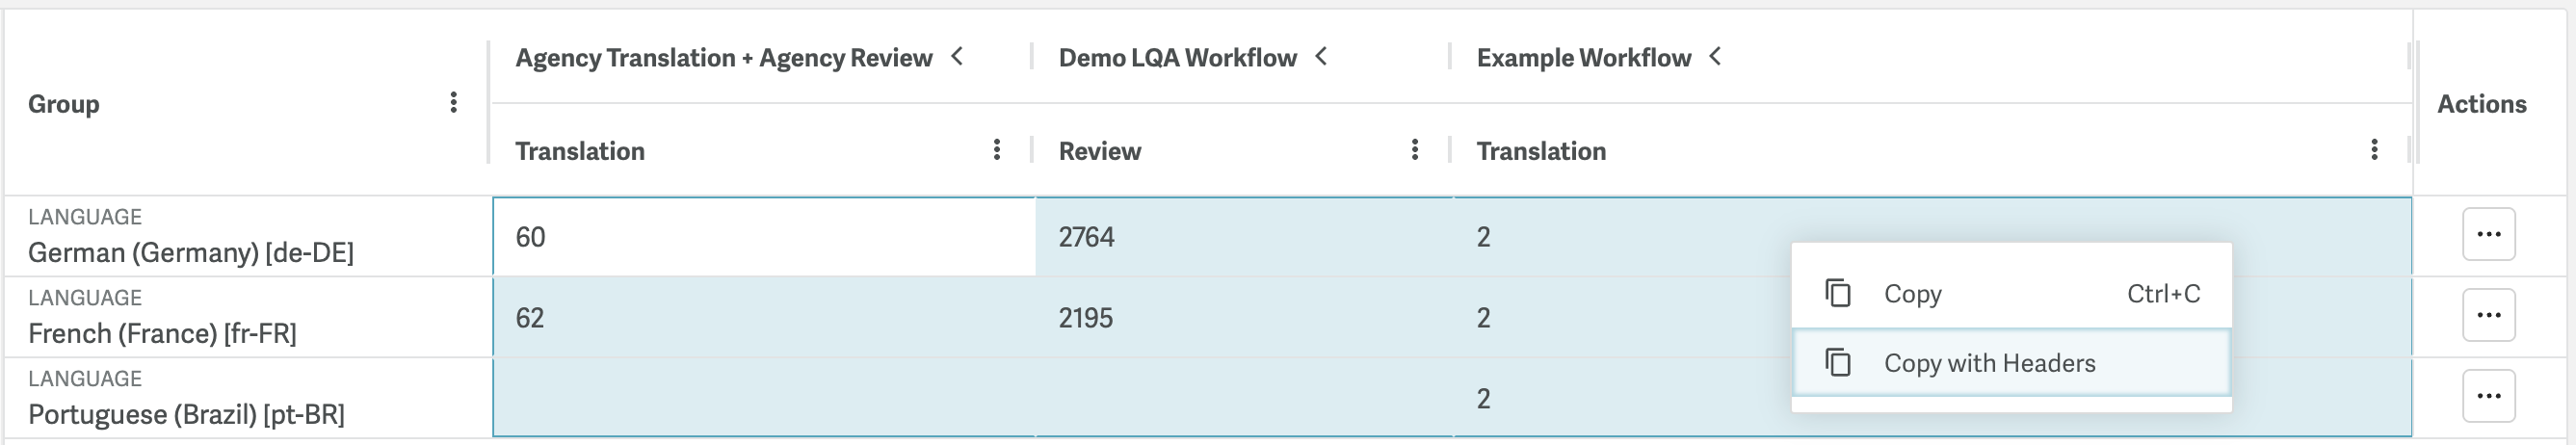The image size is (2576, 445).
Task: Click the copy icon beside Copy
Action: [1838, 293]
